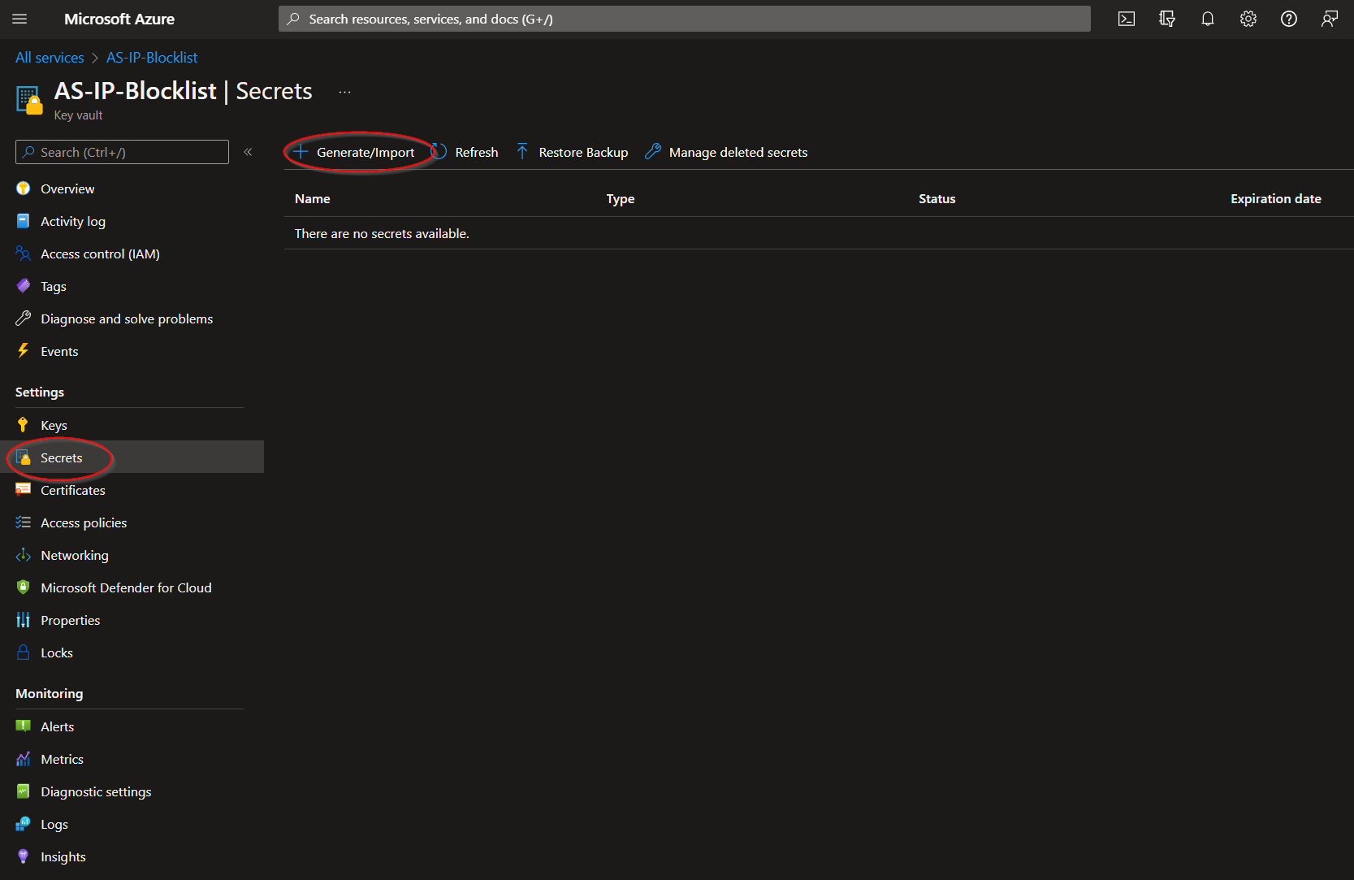Click the Networking icon
This screenshot has height=880, width=1354.
(x=24, y=555)
